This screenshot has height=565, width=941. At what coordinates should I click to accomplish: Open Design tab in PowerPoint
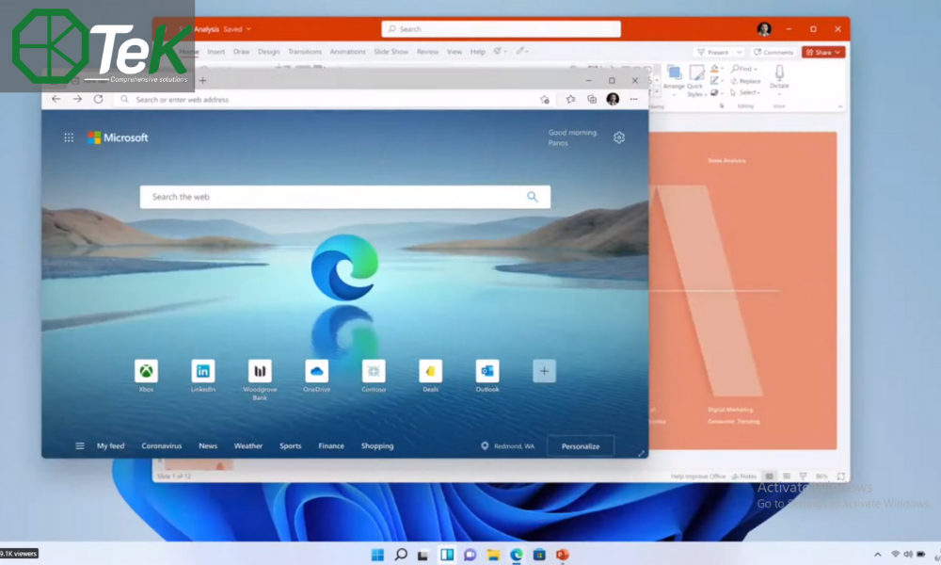[269, 52]
